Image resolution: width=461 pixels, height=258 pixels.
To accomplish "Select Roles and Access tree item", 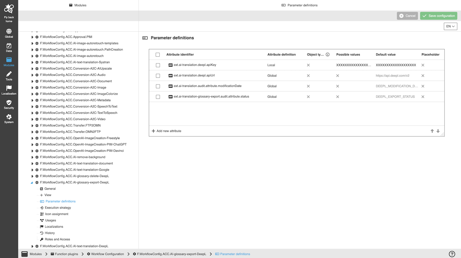I will click(57, 239).
